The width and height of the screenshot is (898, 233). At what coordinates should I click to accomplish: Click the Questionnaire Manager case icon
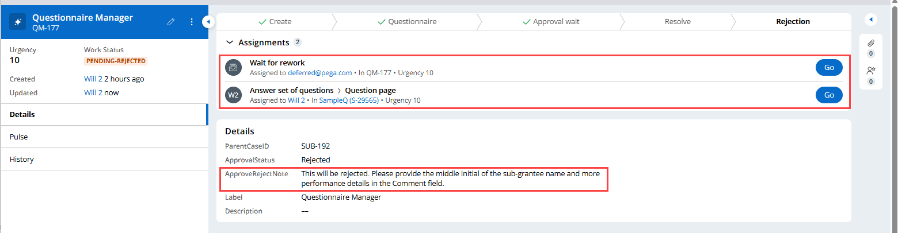[x=18, y=22]
